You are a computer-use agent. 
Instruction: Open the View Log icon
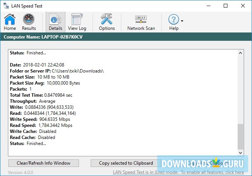tap(77, 22)
